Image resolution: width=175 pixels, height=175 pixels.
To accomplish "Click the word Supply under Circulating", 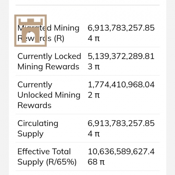I will click(31, 134).
